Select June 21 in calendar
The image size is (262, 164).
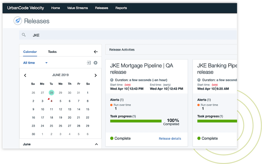coord(79,118)
